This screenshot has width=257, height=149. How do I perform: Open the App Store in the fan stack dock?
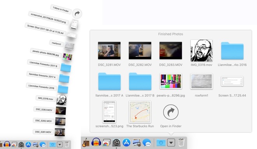coord(28,144)
